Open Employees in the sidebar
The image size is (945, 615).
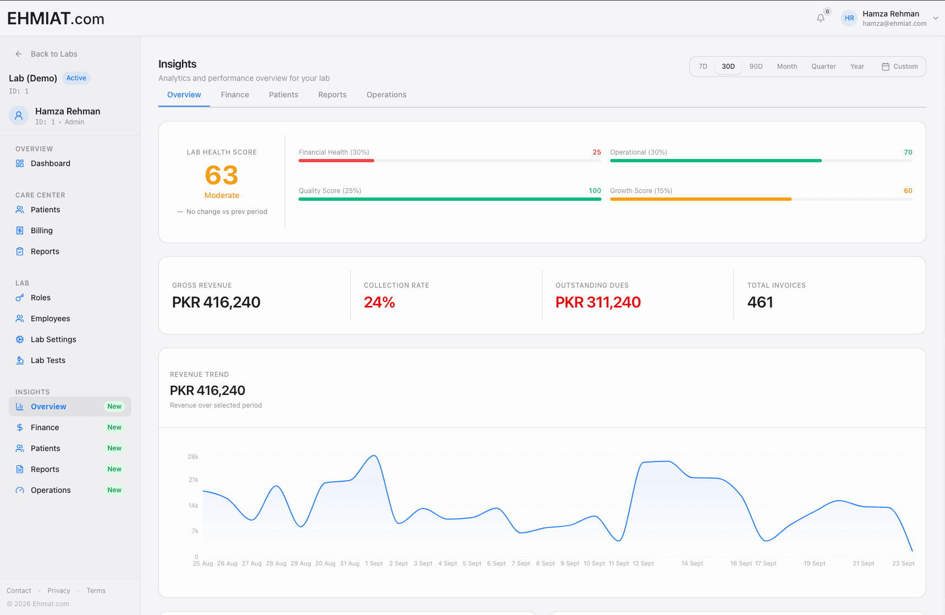pos(70,319)
